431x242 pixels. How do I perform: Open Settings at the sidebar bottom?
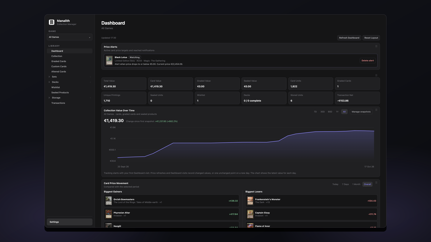tap(69, 222)
